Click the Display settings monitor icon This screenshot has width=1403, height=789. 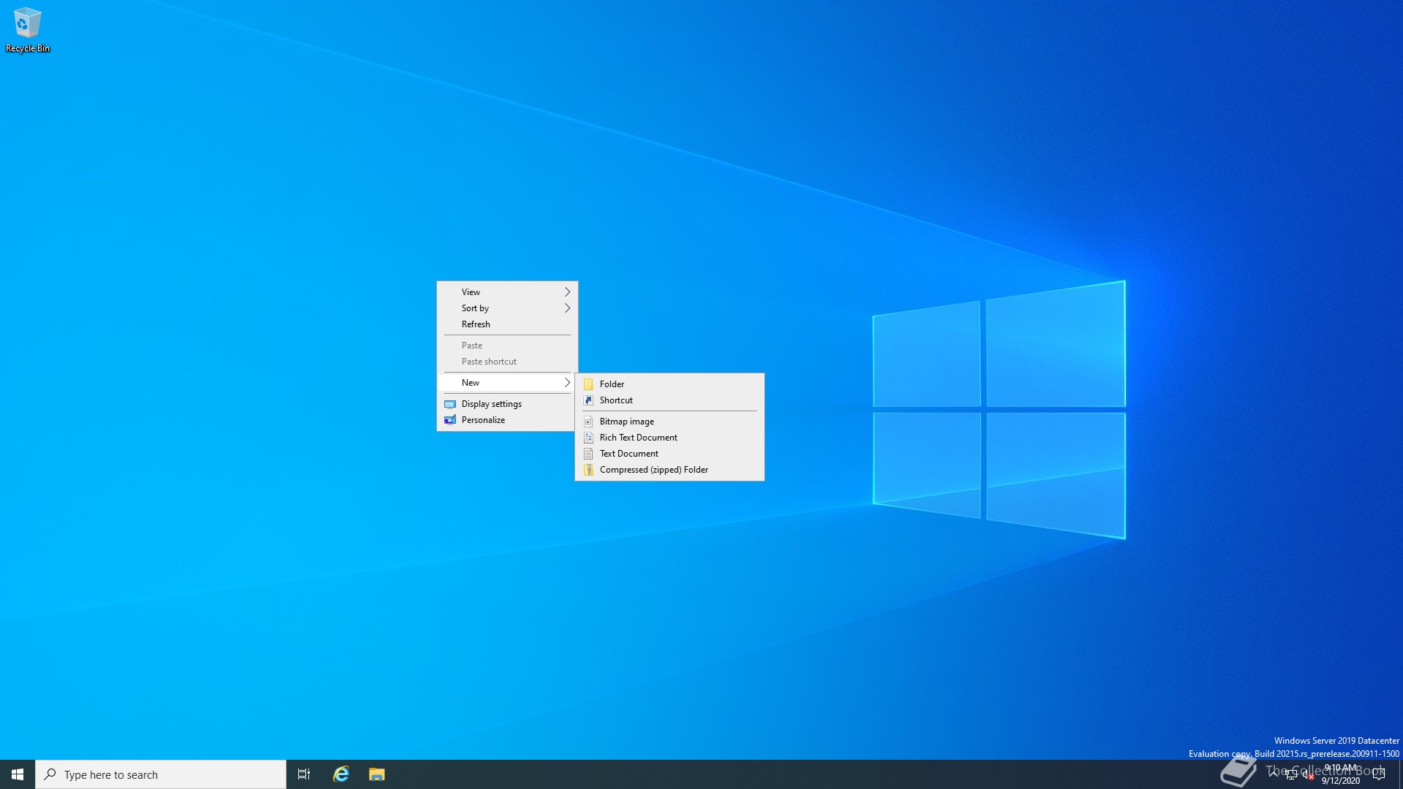point(450,404)
